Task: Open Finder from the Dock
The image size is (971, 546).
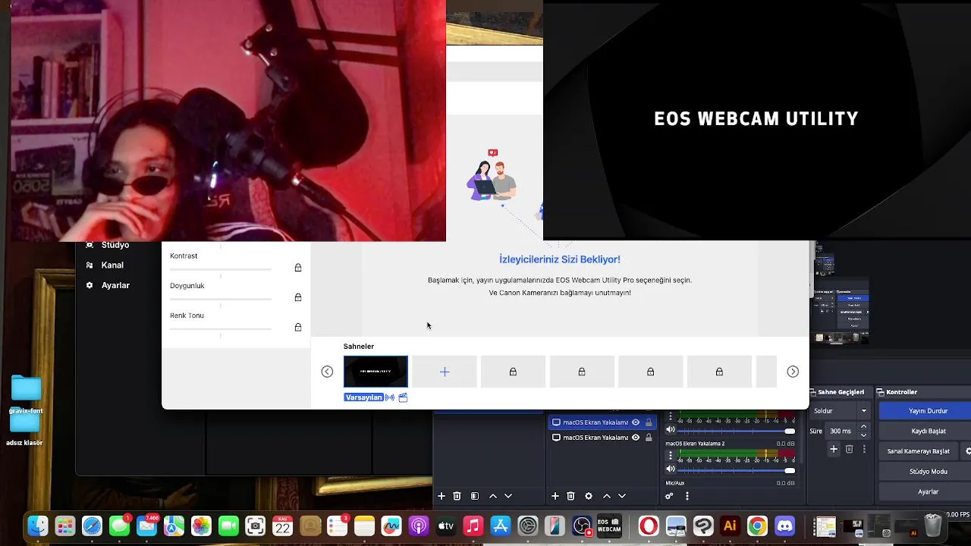Action: pyautogui.click(x=37, y=526)
